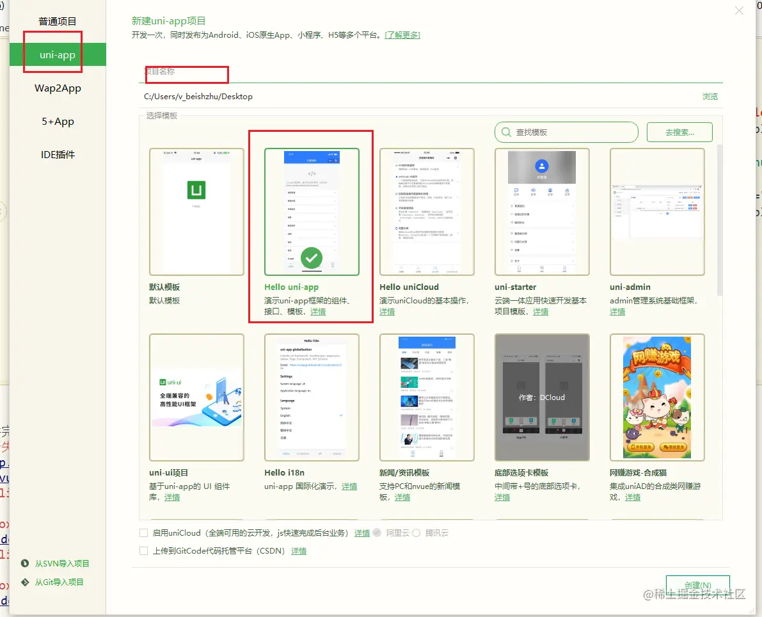
Task: Switch to the Wap2App tab
Action: 58,88
